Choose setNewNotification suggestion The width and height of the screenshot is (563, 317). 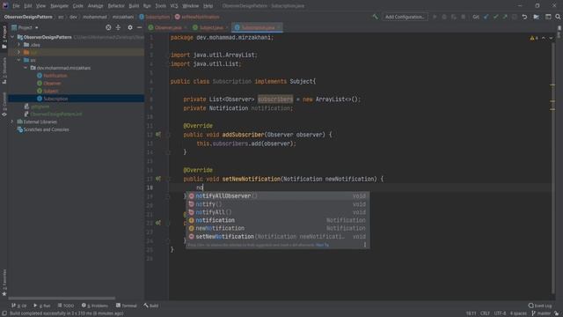[278, 237]
